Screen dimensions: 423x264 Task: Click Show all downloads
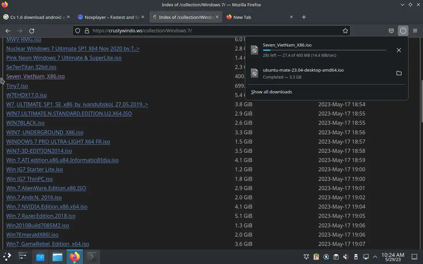(271, 92)
